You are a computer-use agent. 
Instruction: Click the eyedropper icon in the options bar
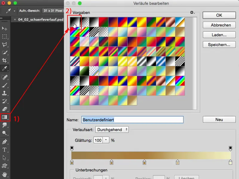8,11
